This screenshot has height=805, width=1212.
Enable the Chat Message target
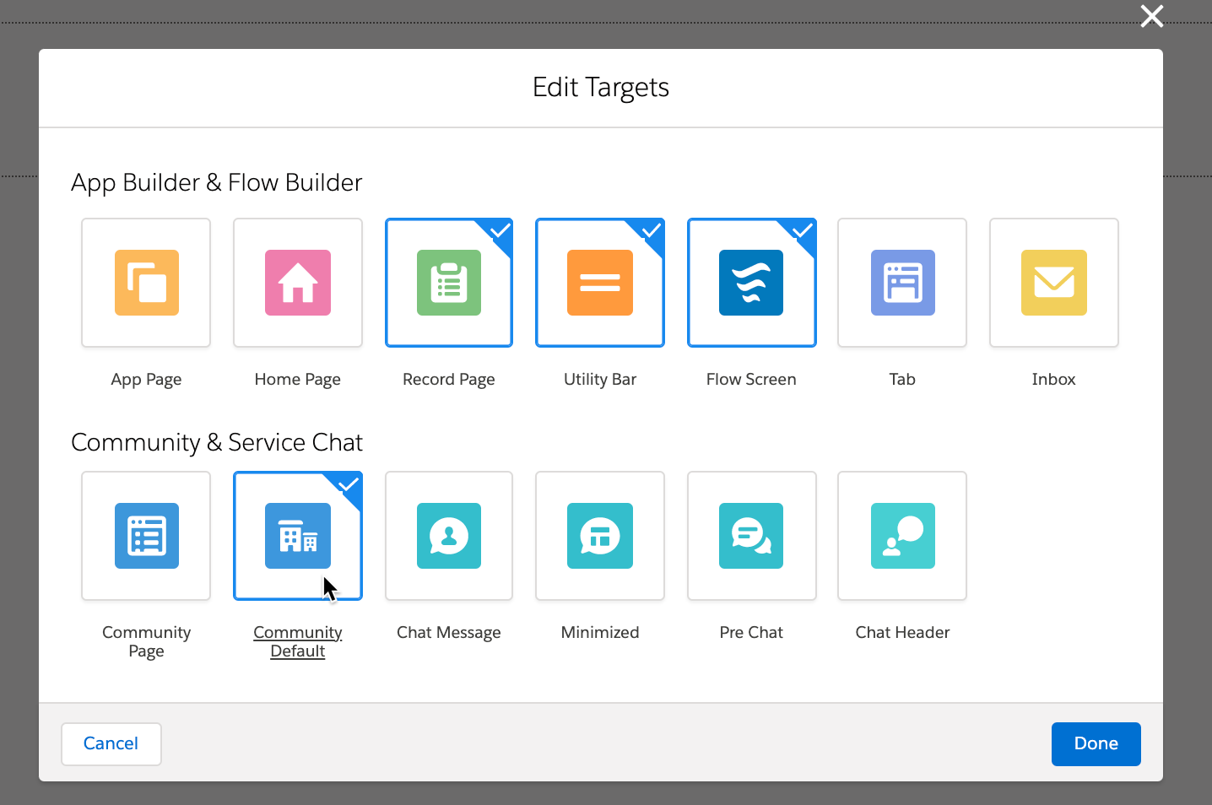coord(448,536)
